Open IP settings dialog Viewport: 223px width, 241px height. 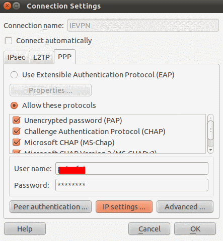124,207
